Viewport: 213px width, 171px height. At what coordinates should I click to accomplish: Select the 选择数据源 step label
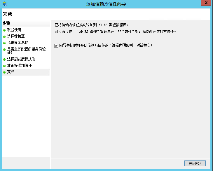(16, 36)
